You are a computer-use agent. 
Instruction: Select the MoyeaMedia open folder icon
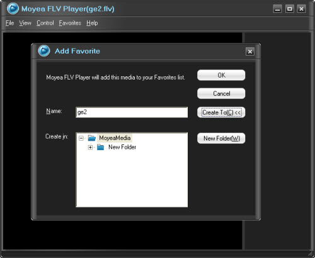click(x=92, y=138)
